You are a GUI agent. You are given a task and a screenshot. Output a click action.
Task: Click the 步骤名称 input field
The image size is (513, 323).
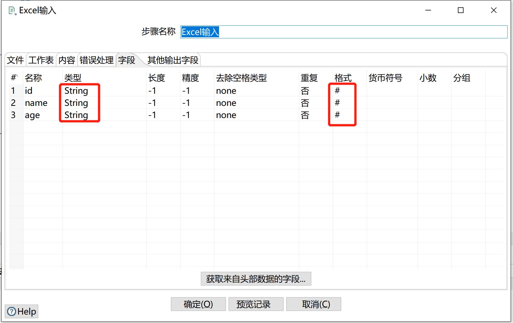tap(344, 32)
